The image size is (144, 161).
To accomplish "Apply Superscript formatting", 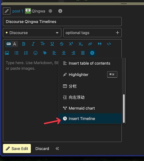I will pos(71,44).
